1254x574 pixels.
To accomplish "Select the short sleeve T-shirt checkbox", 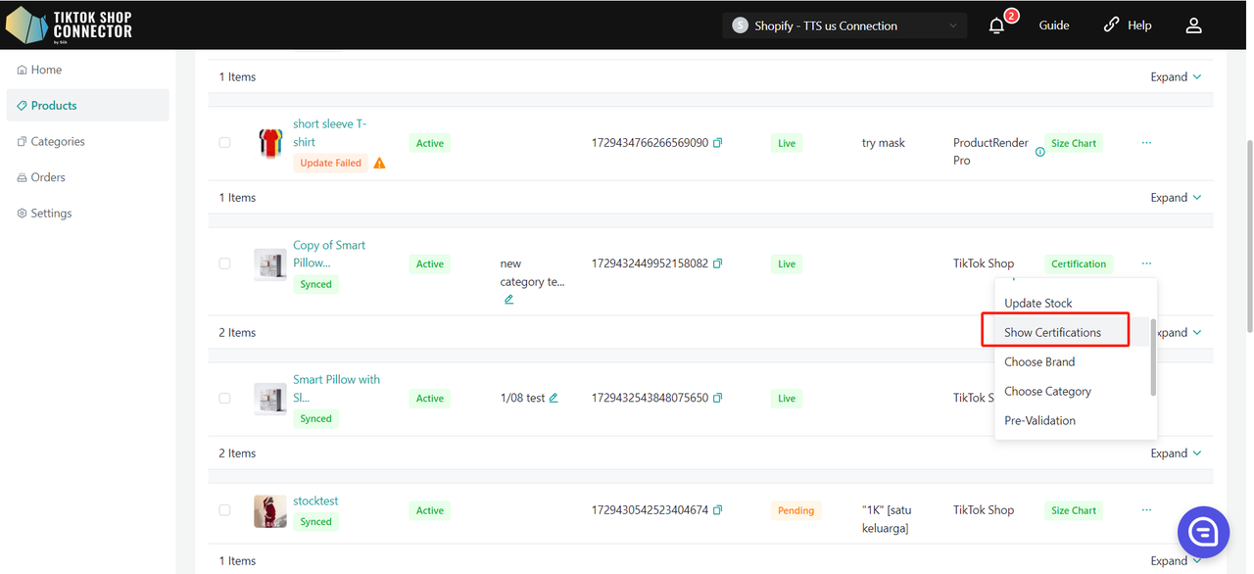I will coord(224,143).
